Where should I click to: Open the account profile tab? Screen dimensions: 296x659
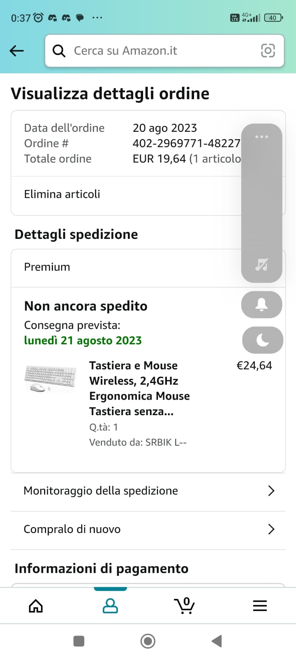pos(110,605)
